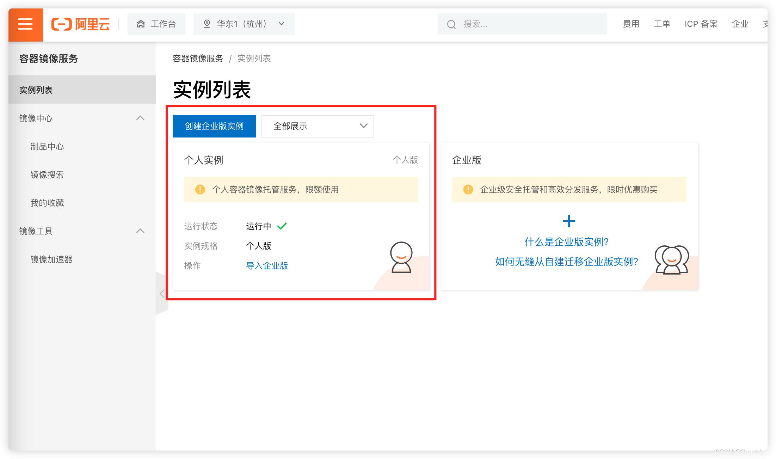776x459 pixels.
Task: Click the 容器镜像服务 breadcrumb link
Action: click(x=198, y=59)
